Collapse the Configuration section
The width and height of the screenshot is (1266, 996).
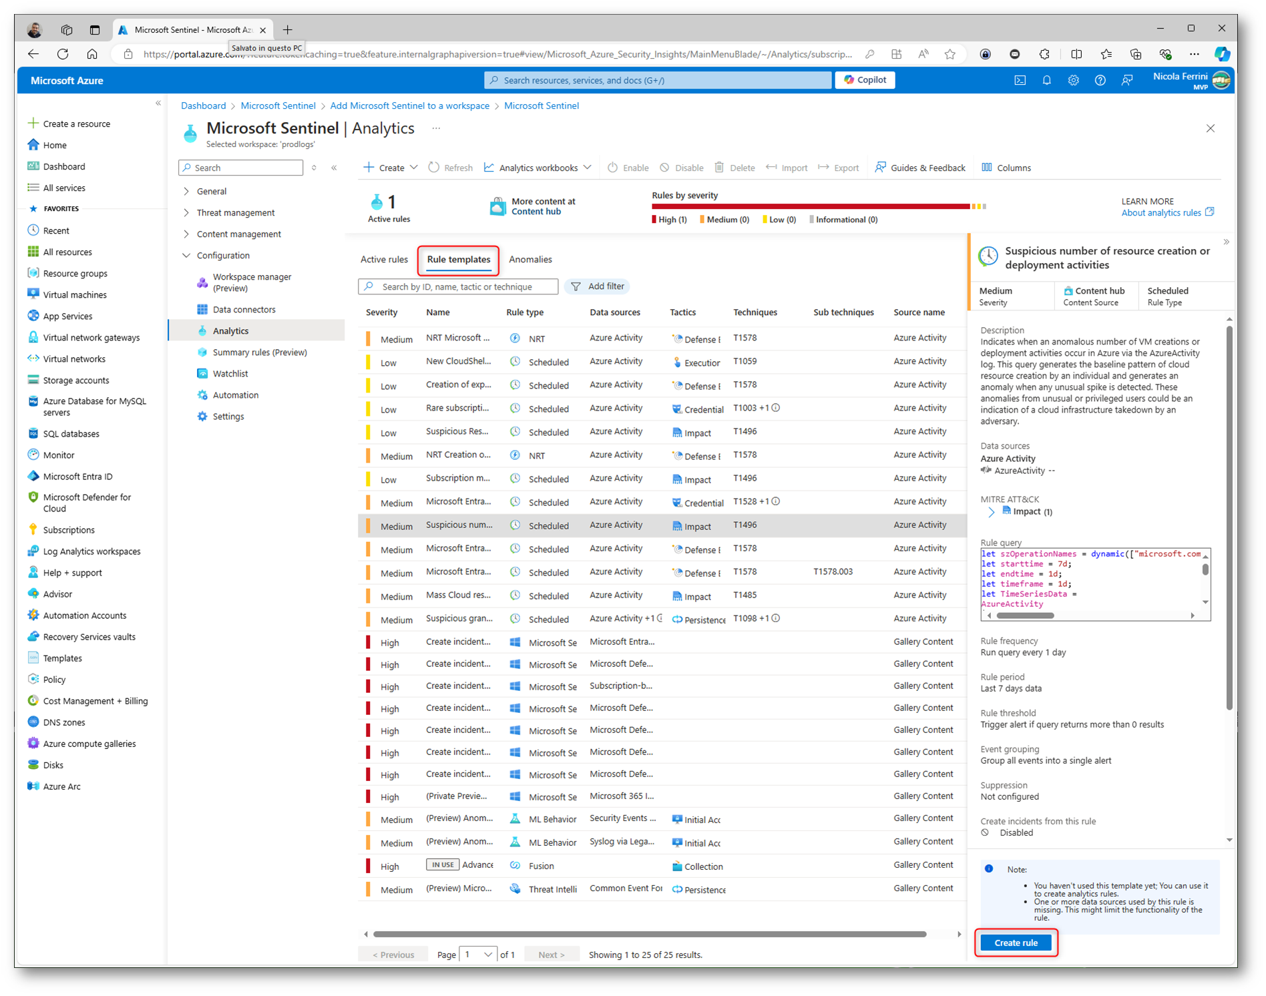(186, 255)
